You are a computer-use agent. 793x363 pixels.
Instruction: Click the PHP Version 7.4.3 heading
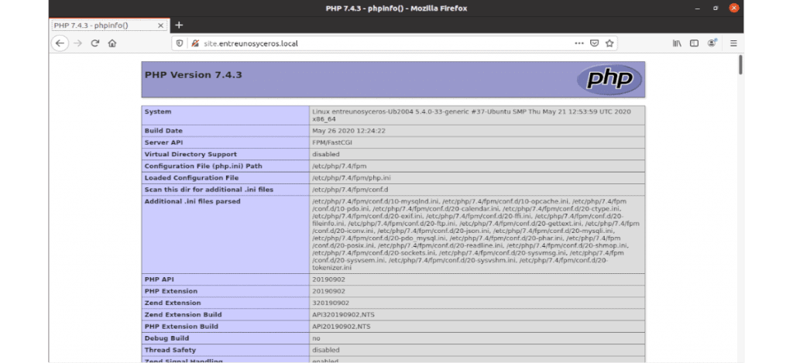tap(193, 75)
